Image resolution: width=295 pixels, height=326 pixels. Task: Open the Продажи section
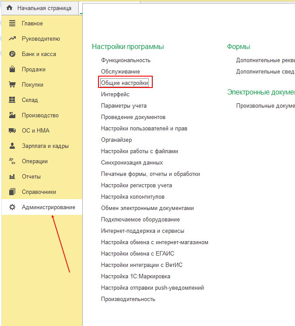[x=42, y=69]
